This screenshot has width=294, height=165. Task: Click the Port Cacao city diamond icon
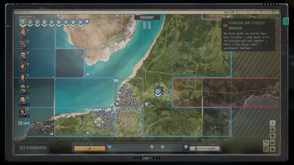pyautogui.click(x=99, y=122)
